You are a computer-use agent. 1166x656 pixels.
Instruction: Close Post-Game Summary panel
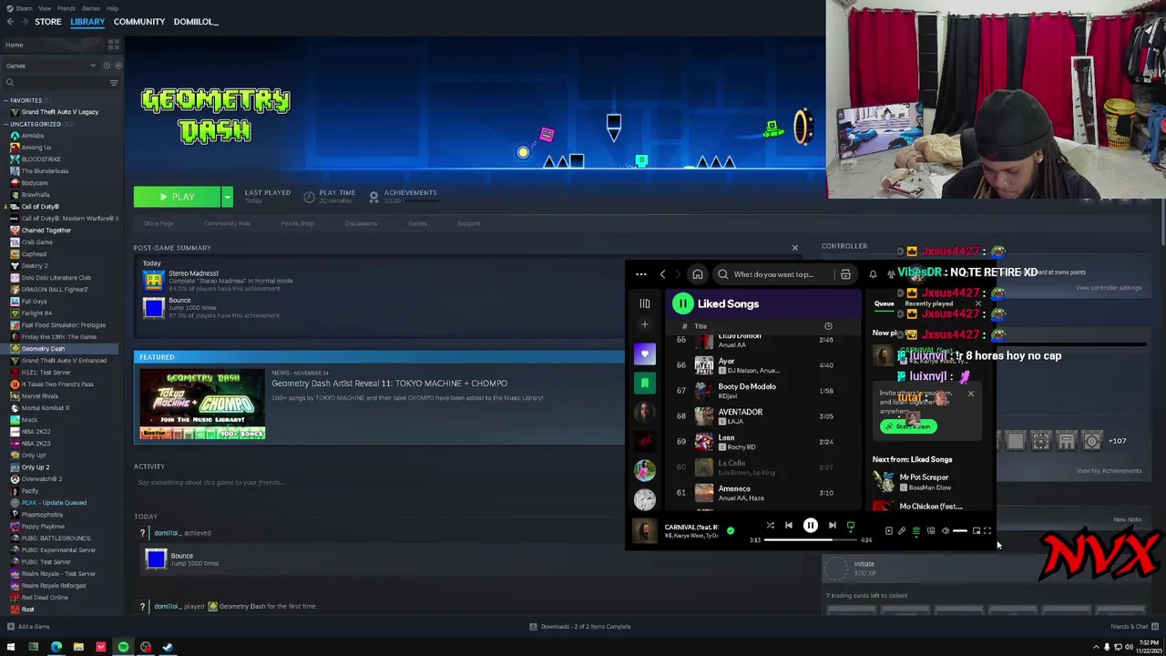click(x=794, y=248)
